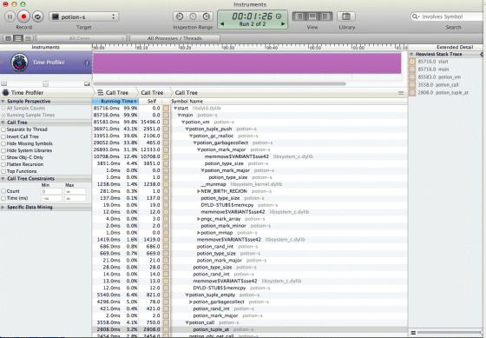Enable Hide System Libraries checkbox

[3, 150]
